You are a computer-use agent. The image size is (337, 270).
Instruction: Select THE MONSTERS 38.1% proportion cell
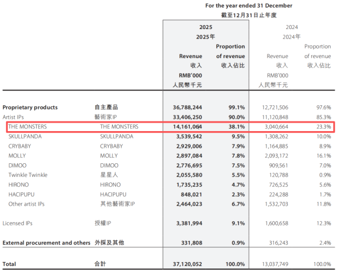[236, 127]
